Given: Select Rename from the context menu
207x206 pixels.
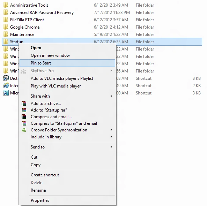Looking at the screenshot, I should (x=67, y=190).
